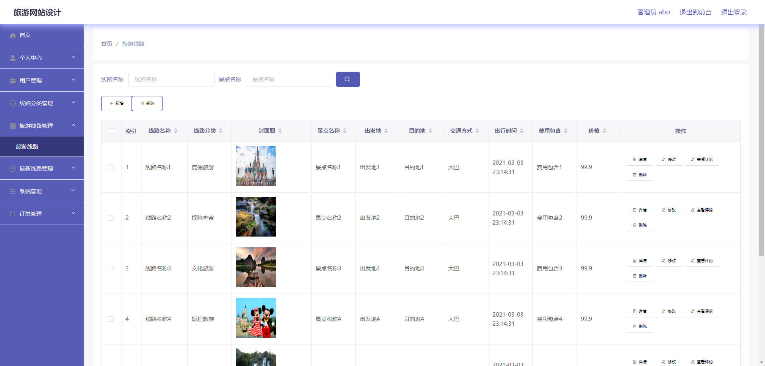Viewport: 765px width, 366px height.
Task: Expand the 订单管理 menu chevron
Action: (73, 213)
